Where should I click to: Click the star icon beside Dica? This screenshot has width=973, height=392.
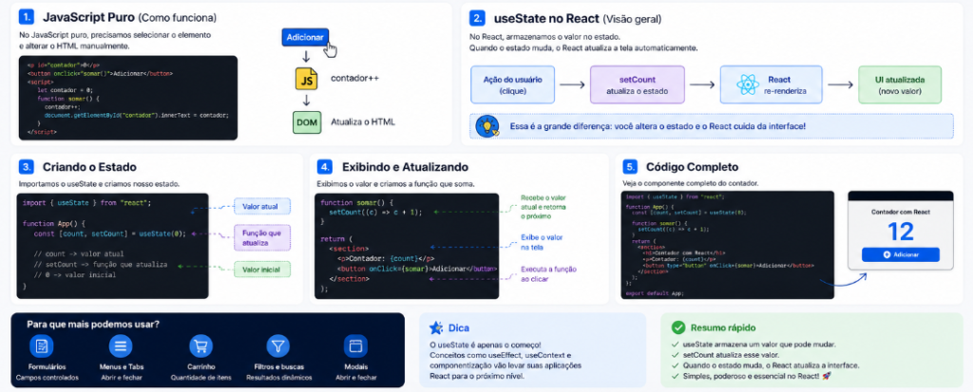436,328
